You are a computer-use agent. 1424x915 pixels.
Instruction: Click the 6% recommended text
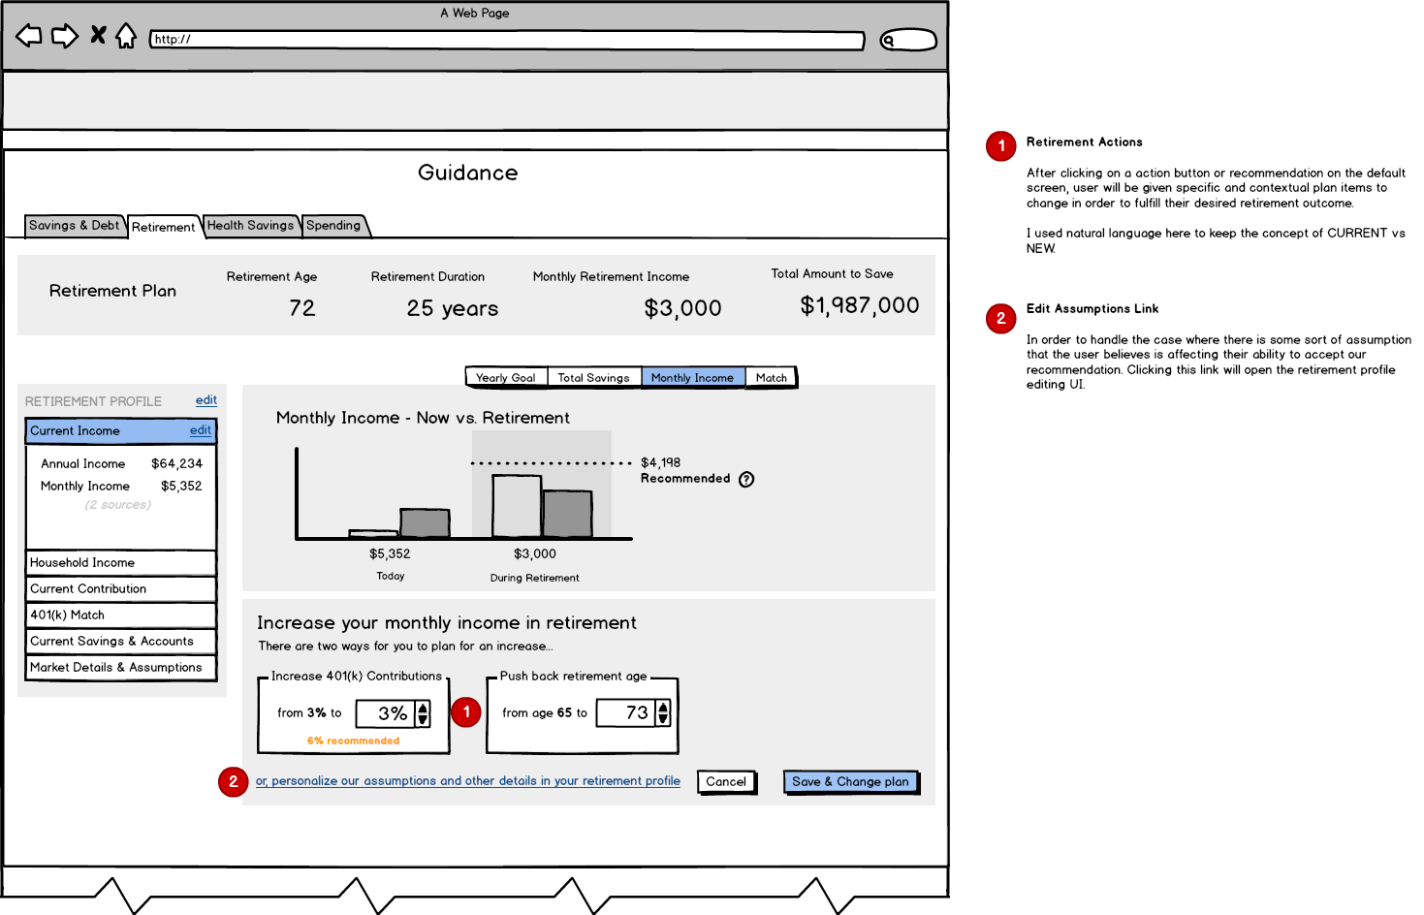354,741
